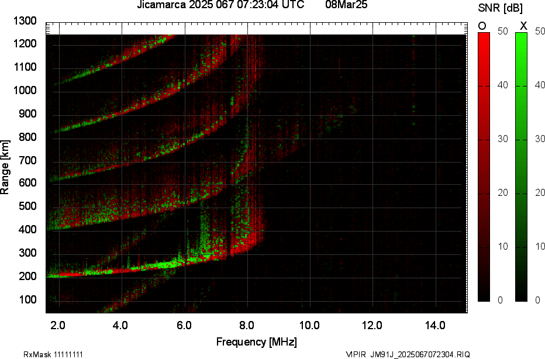Click the 'Frequency [MHz]' axis label

(x=257, y=341)
